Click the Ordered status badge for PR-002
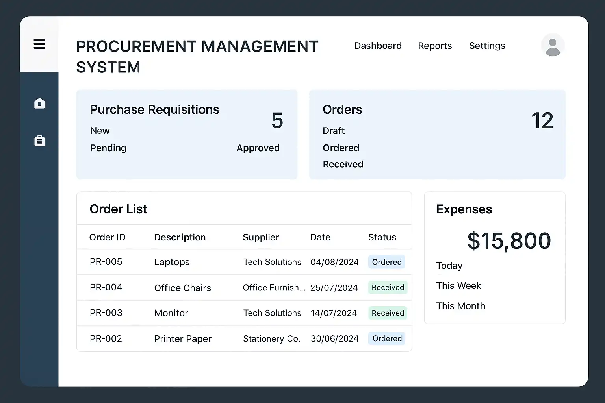This screenshot has width=605, height=403. point(387,338)
